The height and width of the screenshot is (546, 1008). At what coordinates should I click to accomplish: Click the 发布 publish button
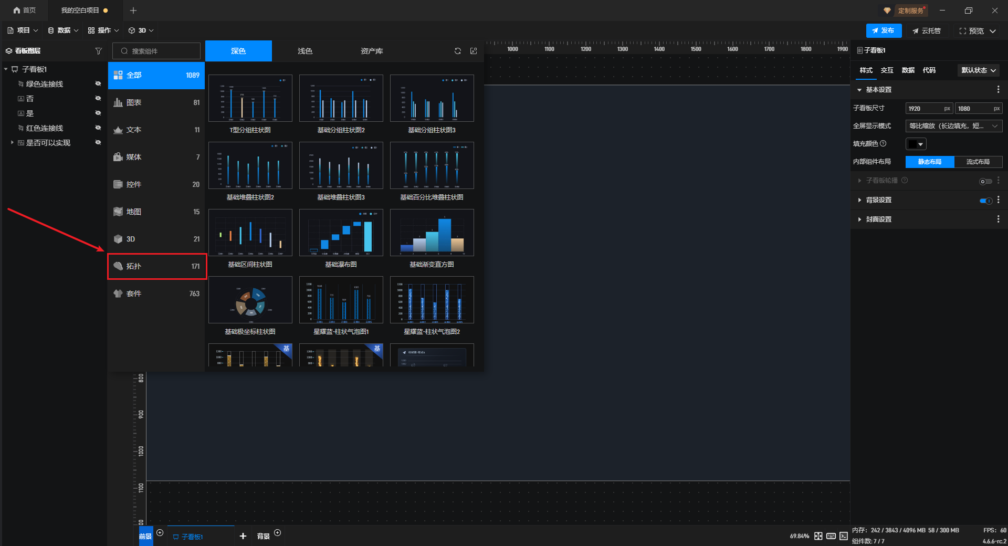(x=884, y=30)
